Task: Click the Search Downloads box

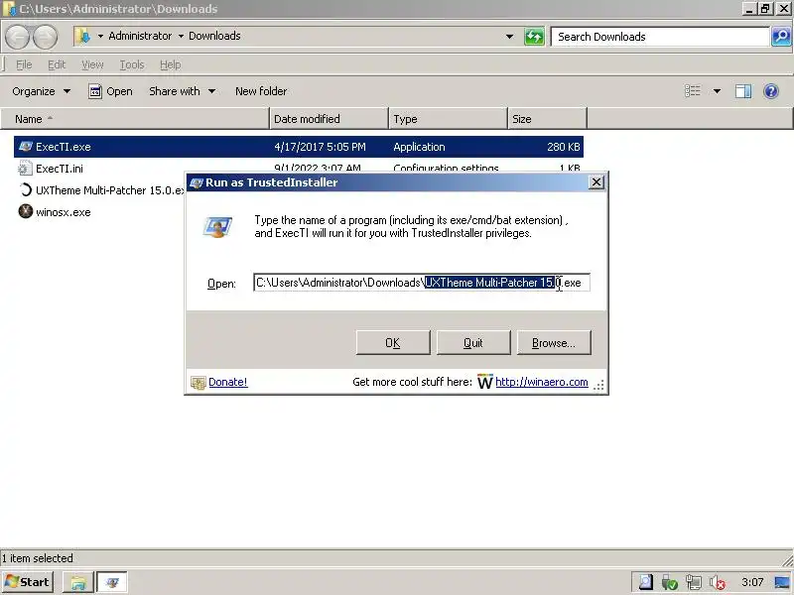Action: (x=660, y=37)
